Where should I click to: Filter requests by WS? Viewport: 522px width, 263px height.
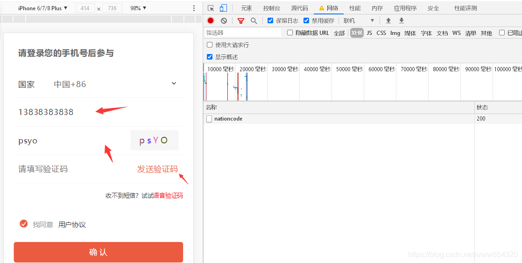[x=457, y=33]
